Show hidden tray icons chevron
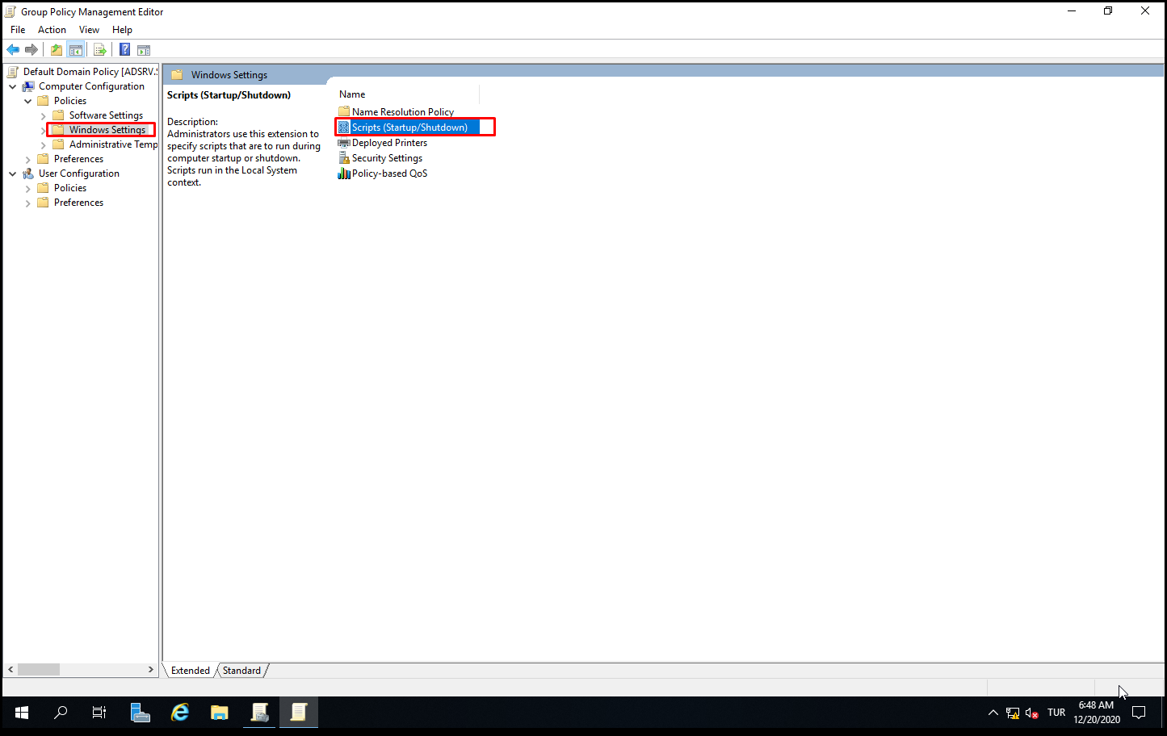 (x=993, y=713)
